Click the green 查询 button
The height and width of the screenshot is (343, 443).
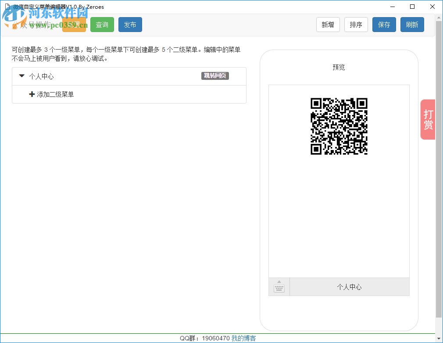102,25
